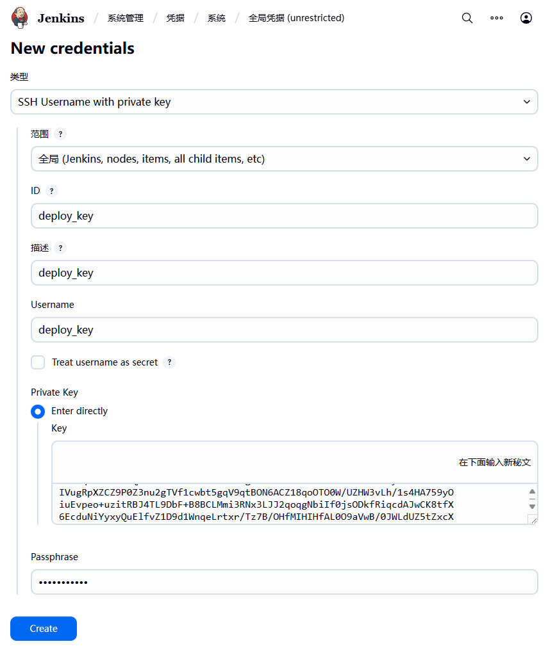This screenshot has height=653, width=548.
Task: Expand the 类型 credential kind dropdown
Action: (274, 102)
